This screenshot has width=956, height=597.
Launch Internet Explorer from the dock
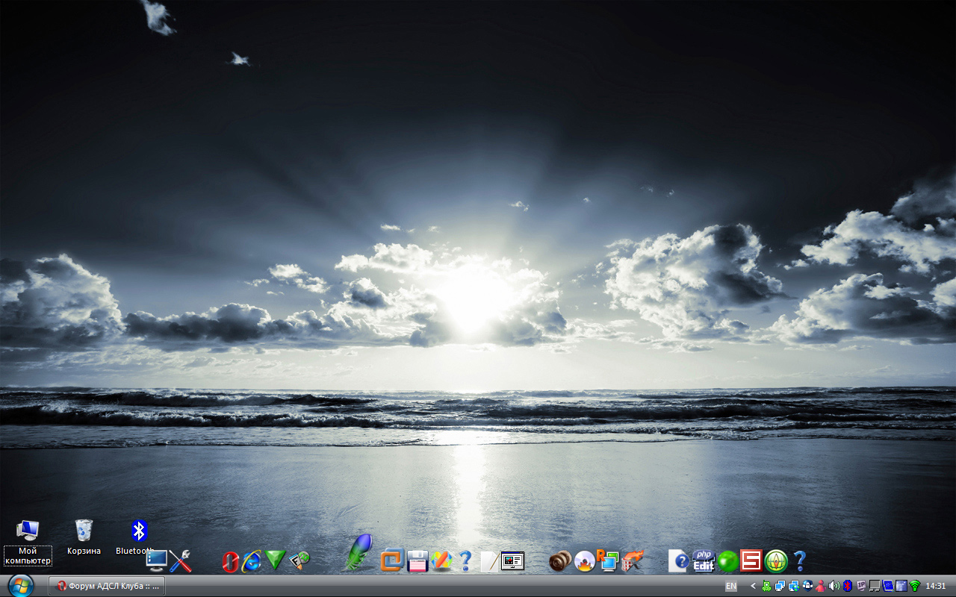tap(252, 560)
